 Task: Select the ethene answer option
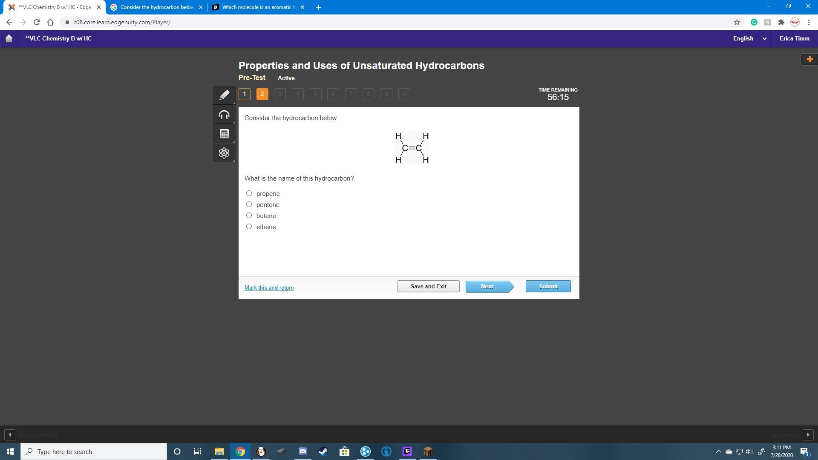(249, 227)
